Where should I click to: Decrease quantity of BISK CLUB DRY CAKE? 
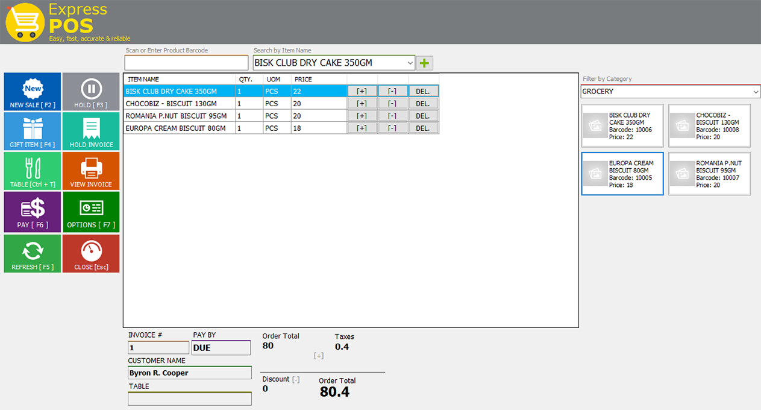(392, 91)
